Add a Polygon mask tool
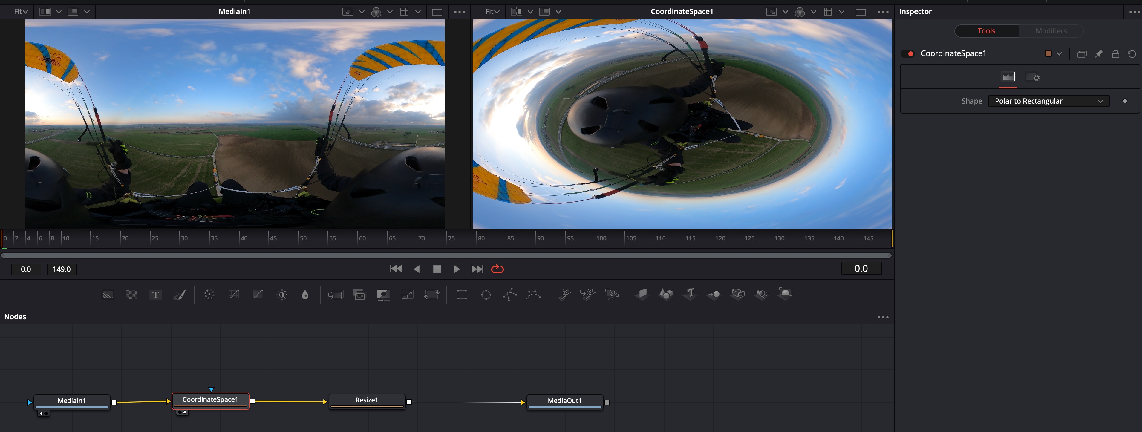The width and height of the screenshot is (1142, 432). (x=510, y=295)
